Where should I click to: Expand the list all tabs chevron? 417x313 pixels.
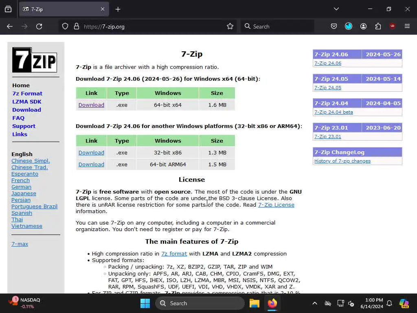click(336, 9)
